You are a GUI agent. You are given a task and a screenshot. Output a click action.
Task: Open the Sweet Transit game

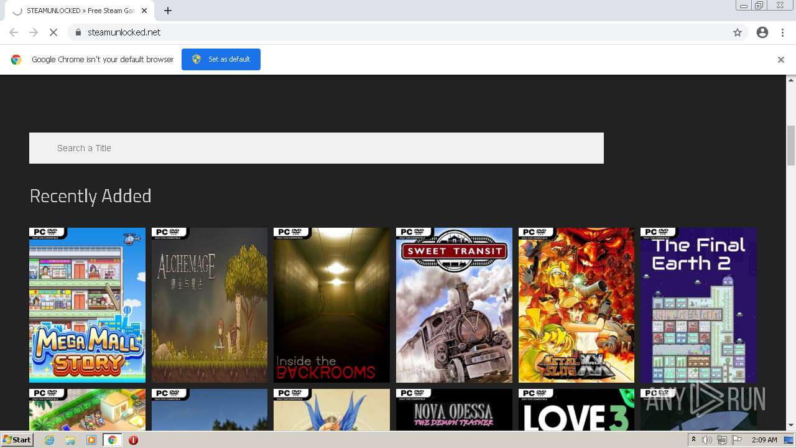(454, 305)
